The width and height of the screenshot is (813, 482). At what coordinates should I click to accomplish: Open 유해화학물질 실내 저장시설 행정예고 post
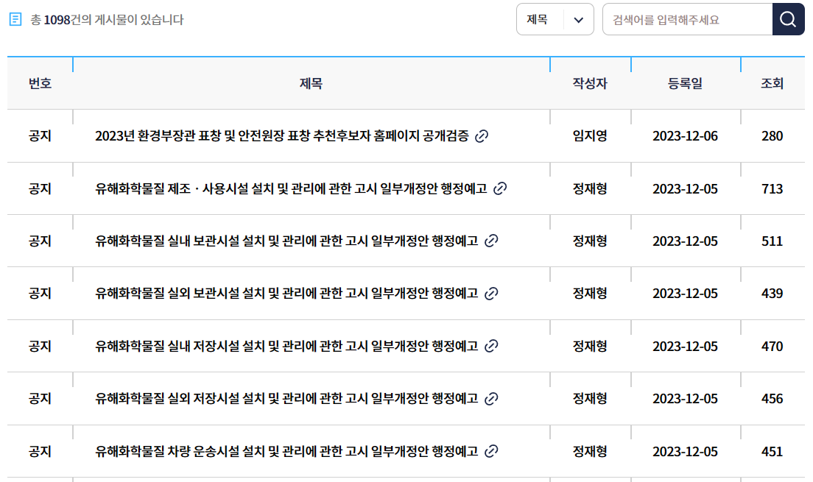pos(286,346)
